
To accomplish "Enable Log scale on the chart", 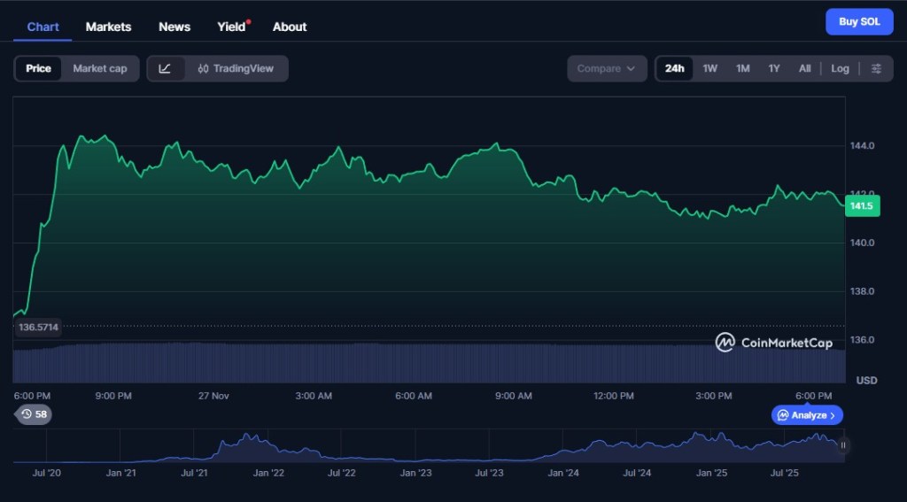I will pyautogui.click(x=840, y=69).
